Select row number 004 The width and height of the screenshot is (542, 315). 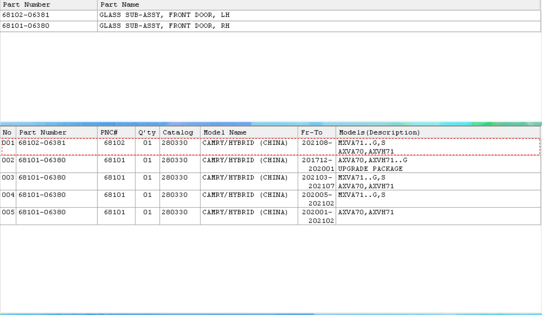click(x=8, y=195)
